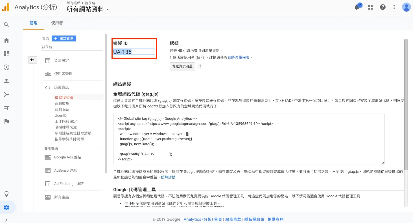Click the gtag.js tracking code text area
The height and width of the screenshot is (223, 413).
coord(249,139)
